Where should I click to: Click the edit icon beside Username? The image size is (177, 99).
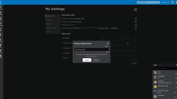pos(136,22)
